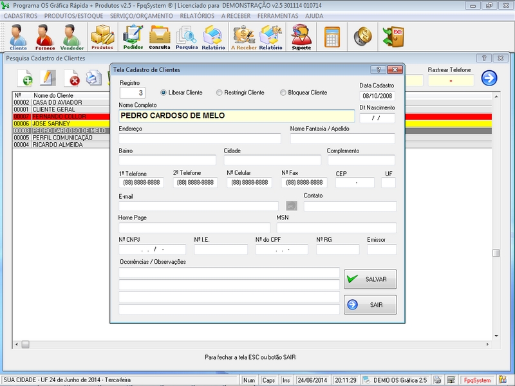Open the A Receber icon

point(244,37)
